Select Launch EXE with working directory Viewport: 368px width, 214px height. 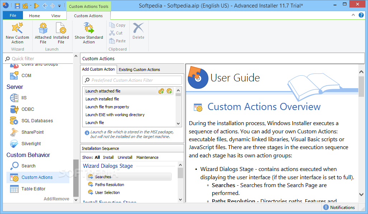coord(115,115)
